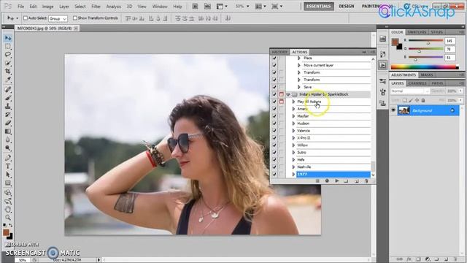Switch to the History tab
The height and width of the screenshot is (263, 467).
[x=279, y=52]
